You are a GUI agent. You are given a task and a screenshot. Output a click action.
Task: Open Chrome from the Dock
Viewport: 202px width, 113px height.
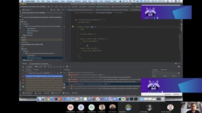coord(48,99)
